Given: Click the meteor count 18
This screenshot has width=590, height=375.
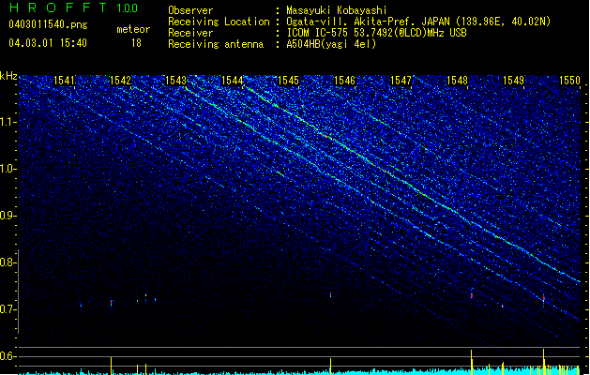Looking at the screenshot, I should 136,43.
